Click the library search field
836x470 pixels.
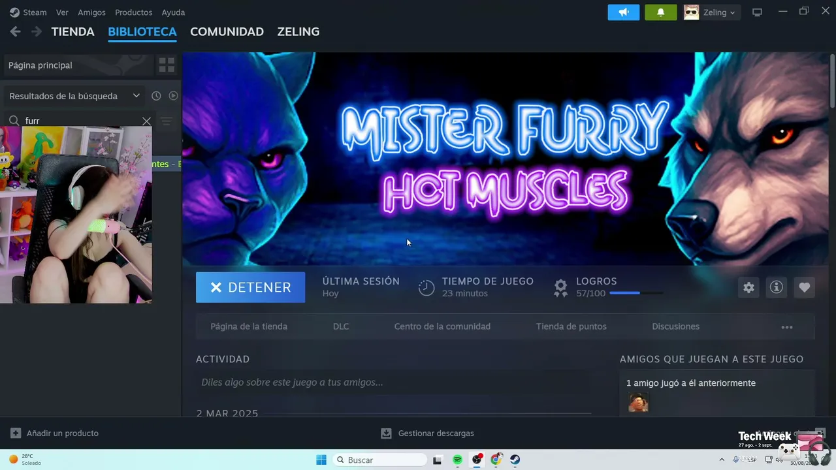81,121
